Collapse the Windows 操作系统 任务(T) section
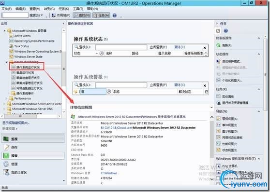270x192 pixels. click(259, 159)
